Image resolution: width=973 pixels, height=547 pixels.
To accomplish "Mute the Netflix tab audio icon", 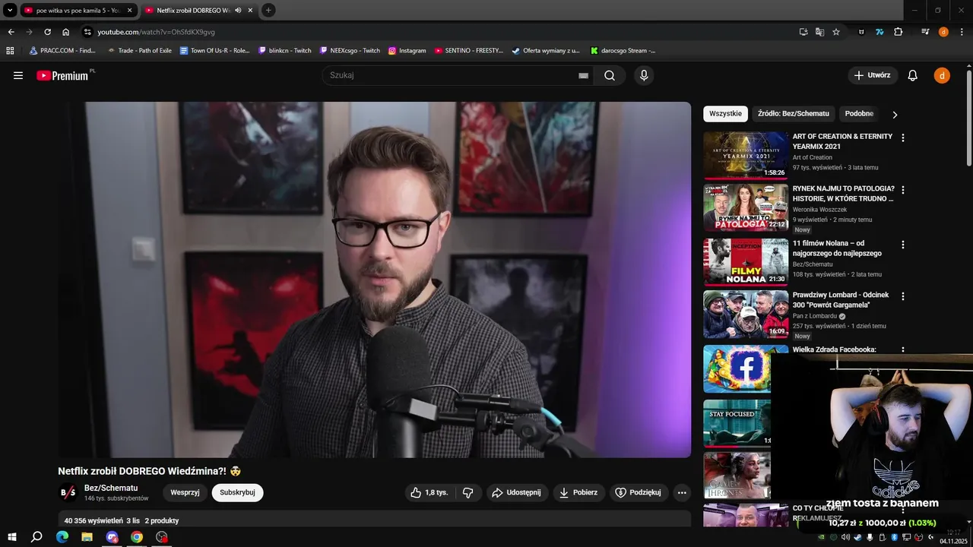I will click(x=239, y=10).
